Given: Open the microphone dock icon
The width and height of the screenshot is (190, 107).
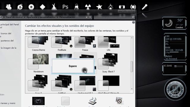Looking at the screenshot, I should pos(145,7).
